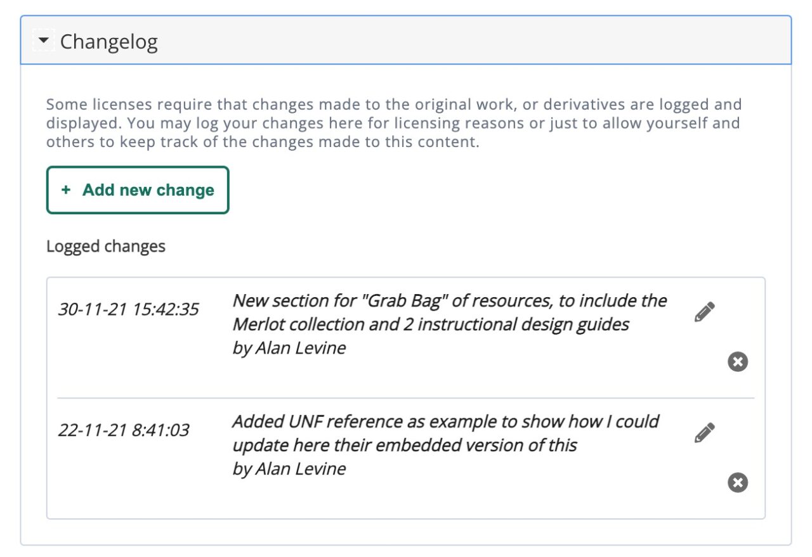Click the Logged changes label
This screenshot has width=812, height=557.
(106, 246)
